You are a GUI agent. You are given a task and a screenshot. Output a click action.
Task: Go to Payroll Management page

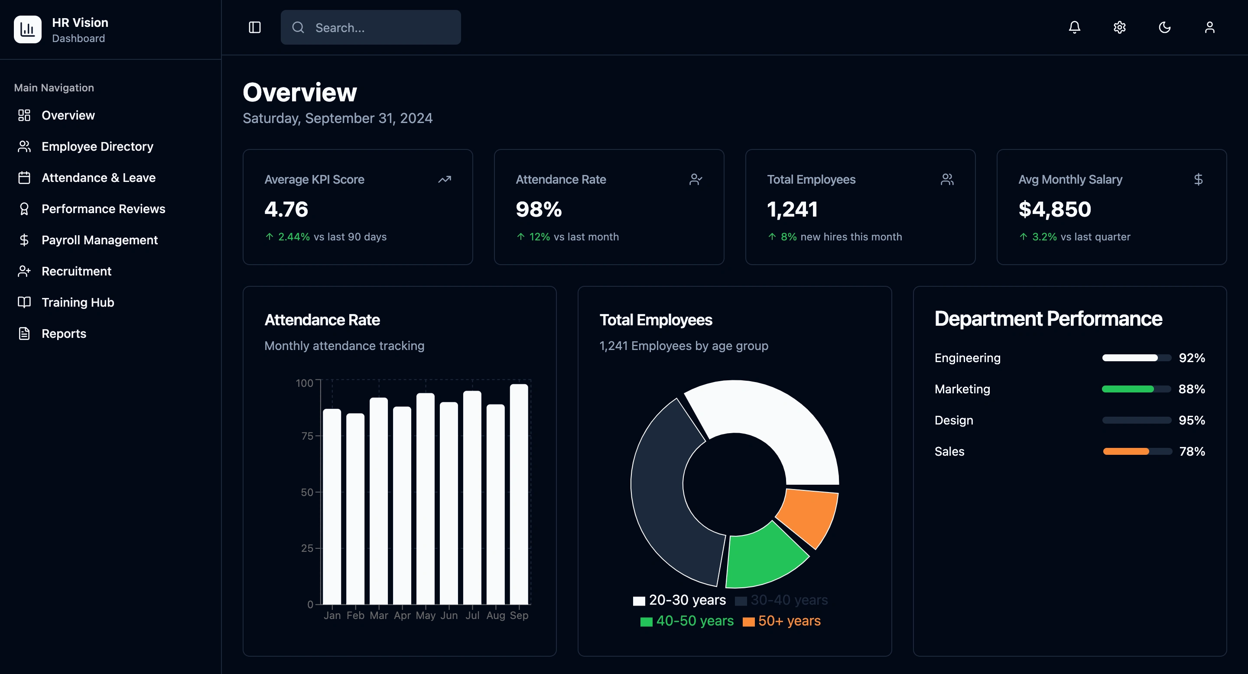(99, 240)
